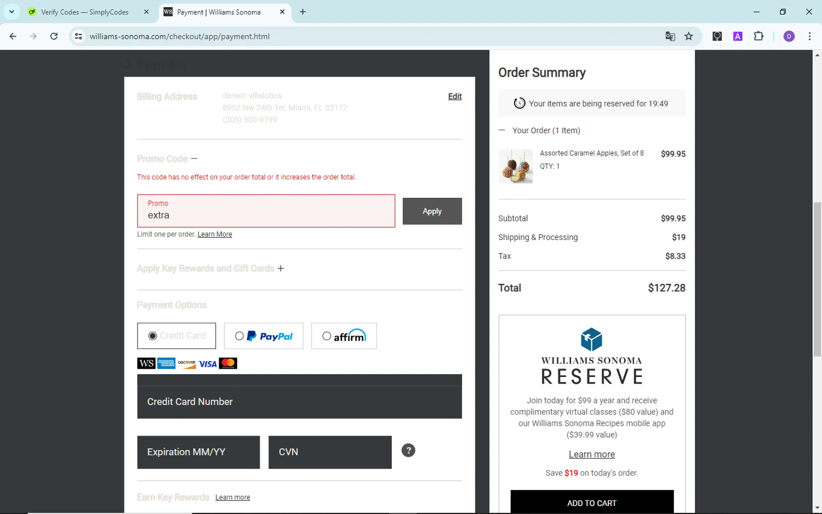The width and height of the screenshot is (822, 514).
Task: Click the Williams Sonoma Reserve box logo
Action: (x=591, y=339)
